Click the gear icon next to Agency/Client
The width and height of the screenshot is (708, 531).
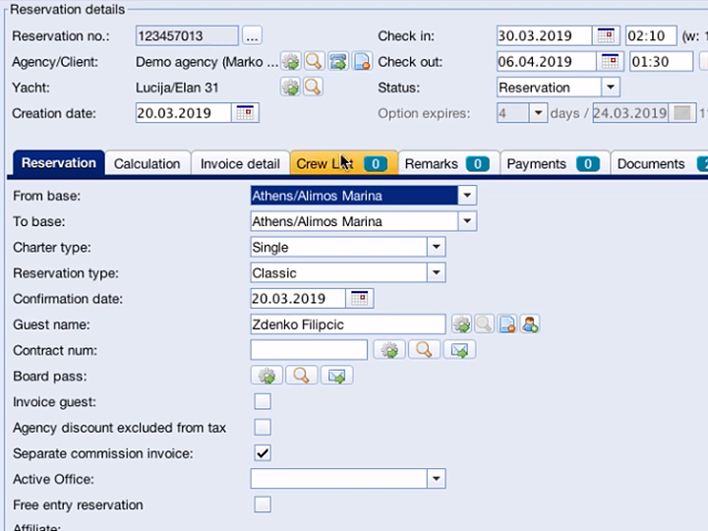click(x=290, y=61)
